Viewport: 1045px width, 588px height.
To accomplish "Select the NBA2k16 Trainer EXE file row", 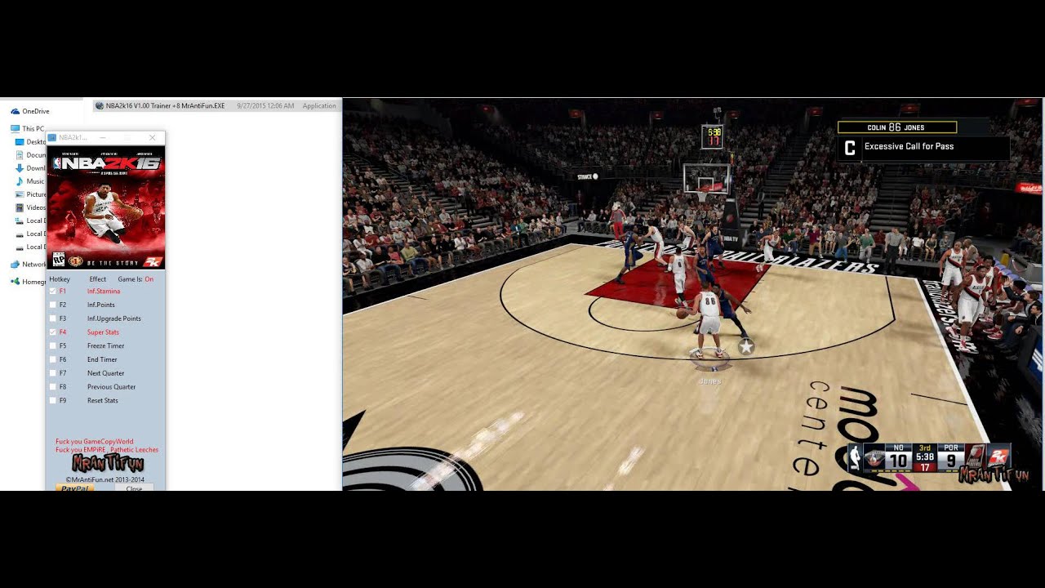I will point(216,105).
